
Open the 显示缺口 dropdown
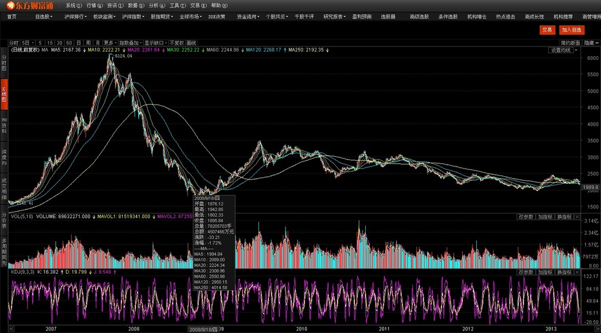[154, 42]
